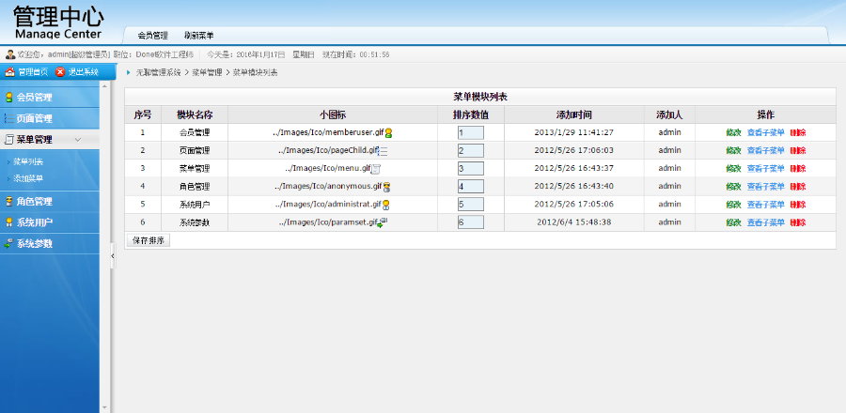Viewport: 846px width, 413px height.
Task: Click the 系统用户 sidebar icon
Action: 8,222
